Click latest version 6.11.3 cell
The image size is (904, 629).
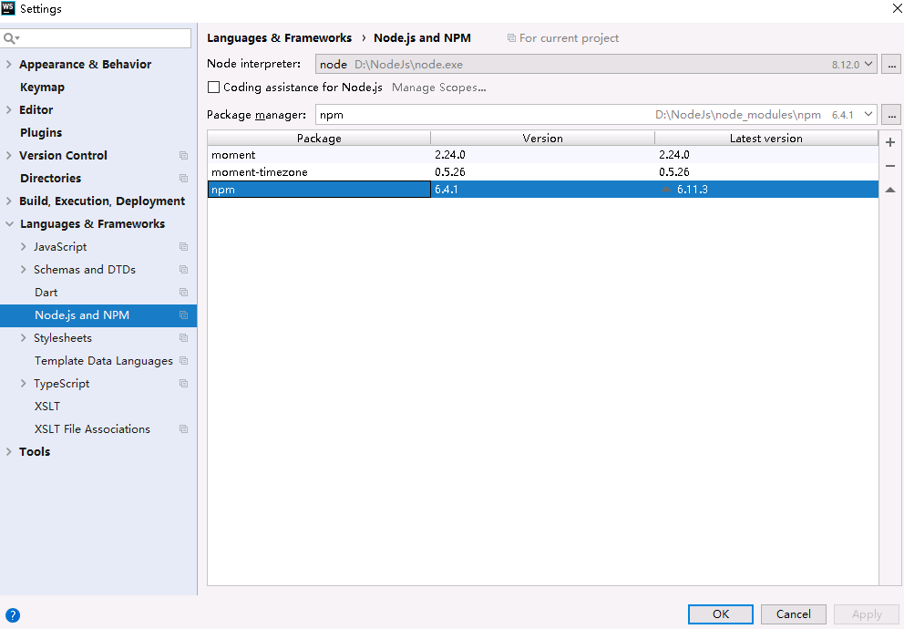point(766,189)
